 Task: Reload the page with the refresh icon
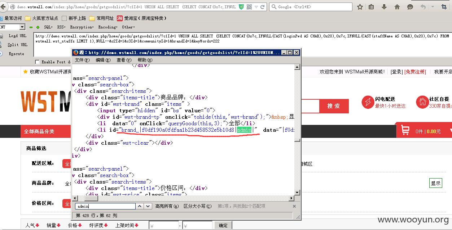click(x=263, y=7)
